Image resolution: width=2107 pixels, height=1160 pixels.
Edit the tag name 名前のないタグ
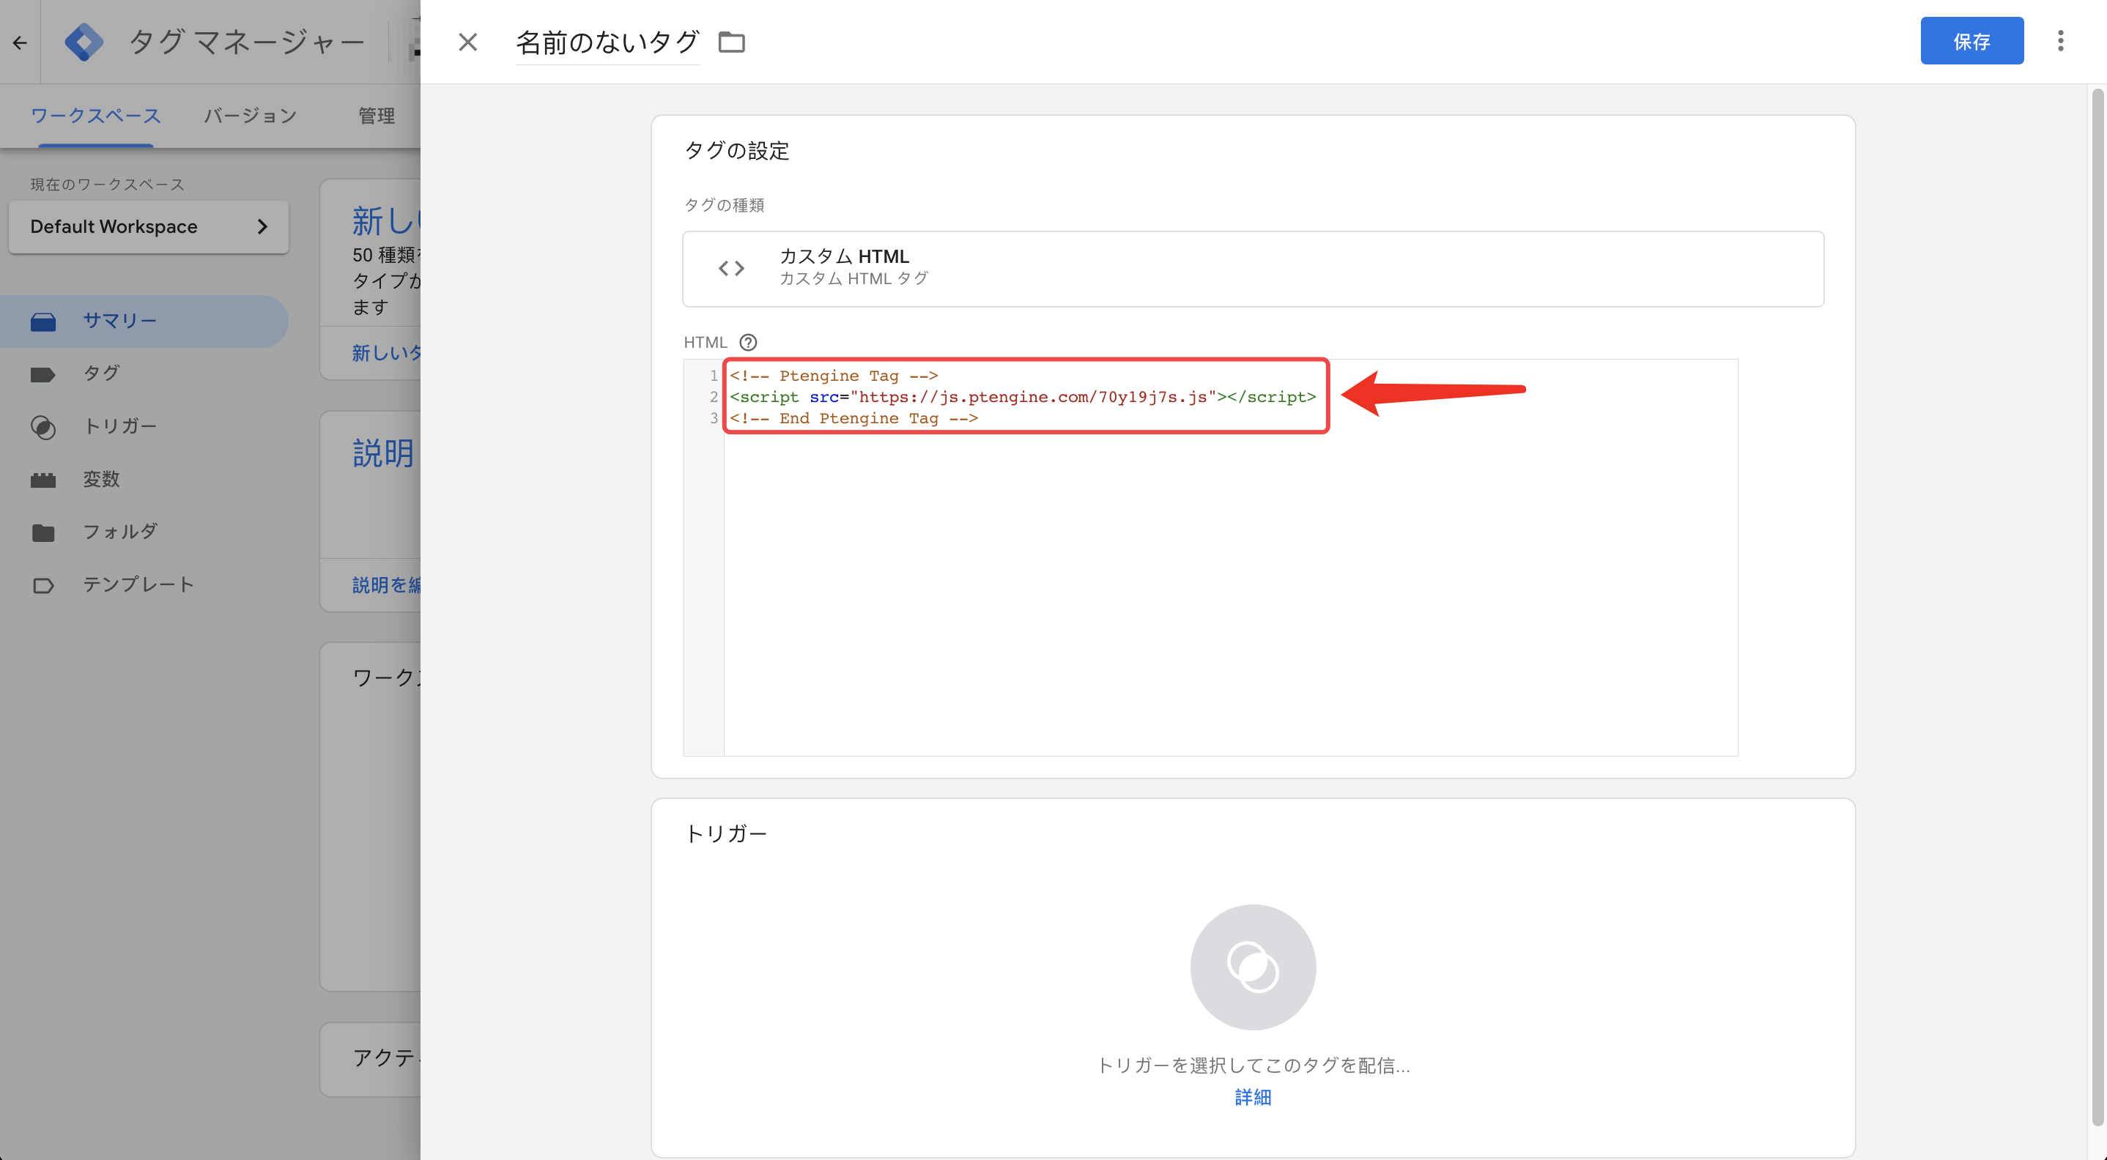[607, 42]
